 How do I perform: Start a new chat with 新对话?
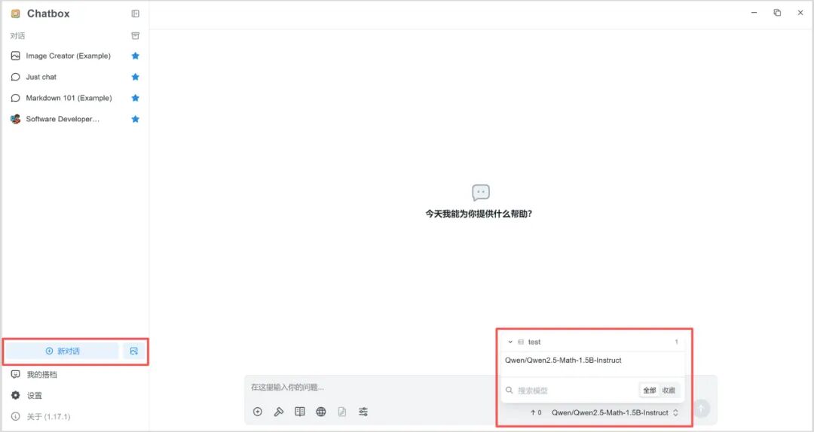point(63,351)
